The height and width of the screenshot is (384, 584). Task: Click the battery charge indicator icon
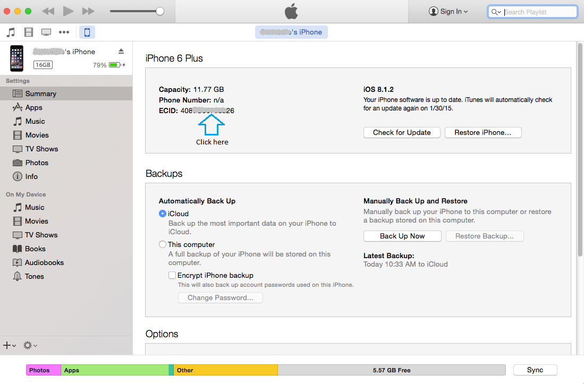(x=115, y=65)
